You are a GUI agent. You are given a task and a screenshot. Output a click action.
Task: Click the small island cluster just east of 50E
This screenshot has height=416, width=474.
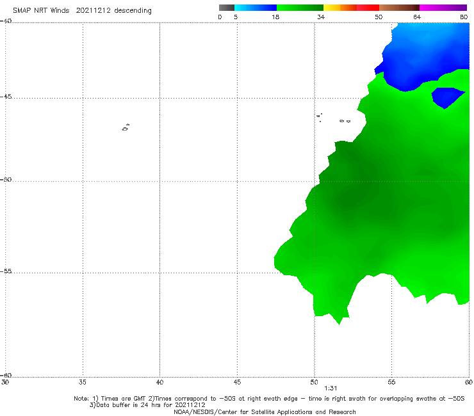tap(320, 118)
